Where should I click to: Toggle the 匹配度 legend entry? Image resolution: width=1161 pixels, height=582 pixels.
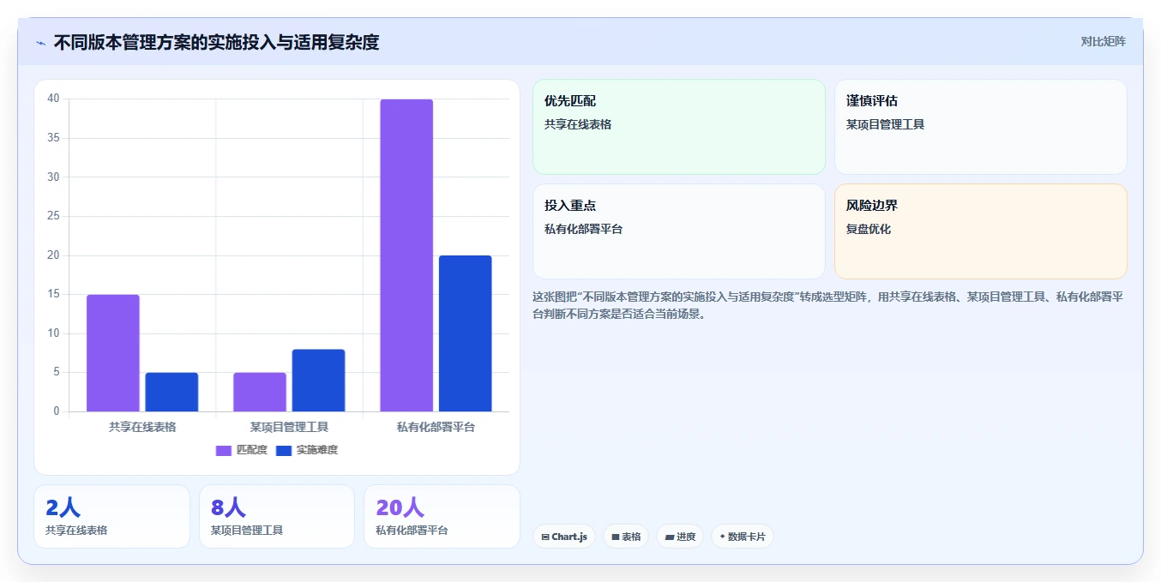pyautogui.click(x=242, y=450)
